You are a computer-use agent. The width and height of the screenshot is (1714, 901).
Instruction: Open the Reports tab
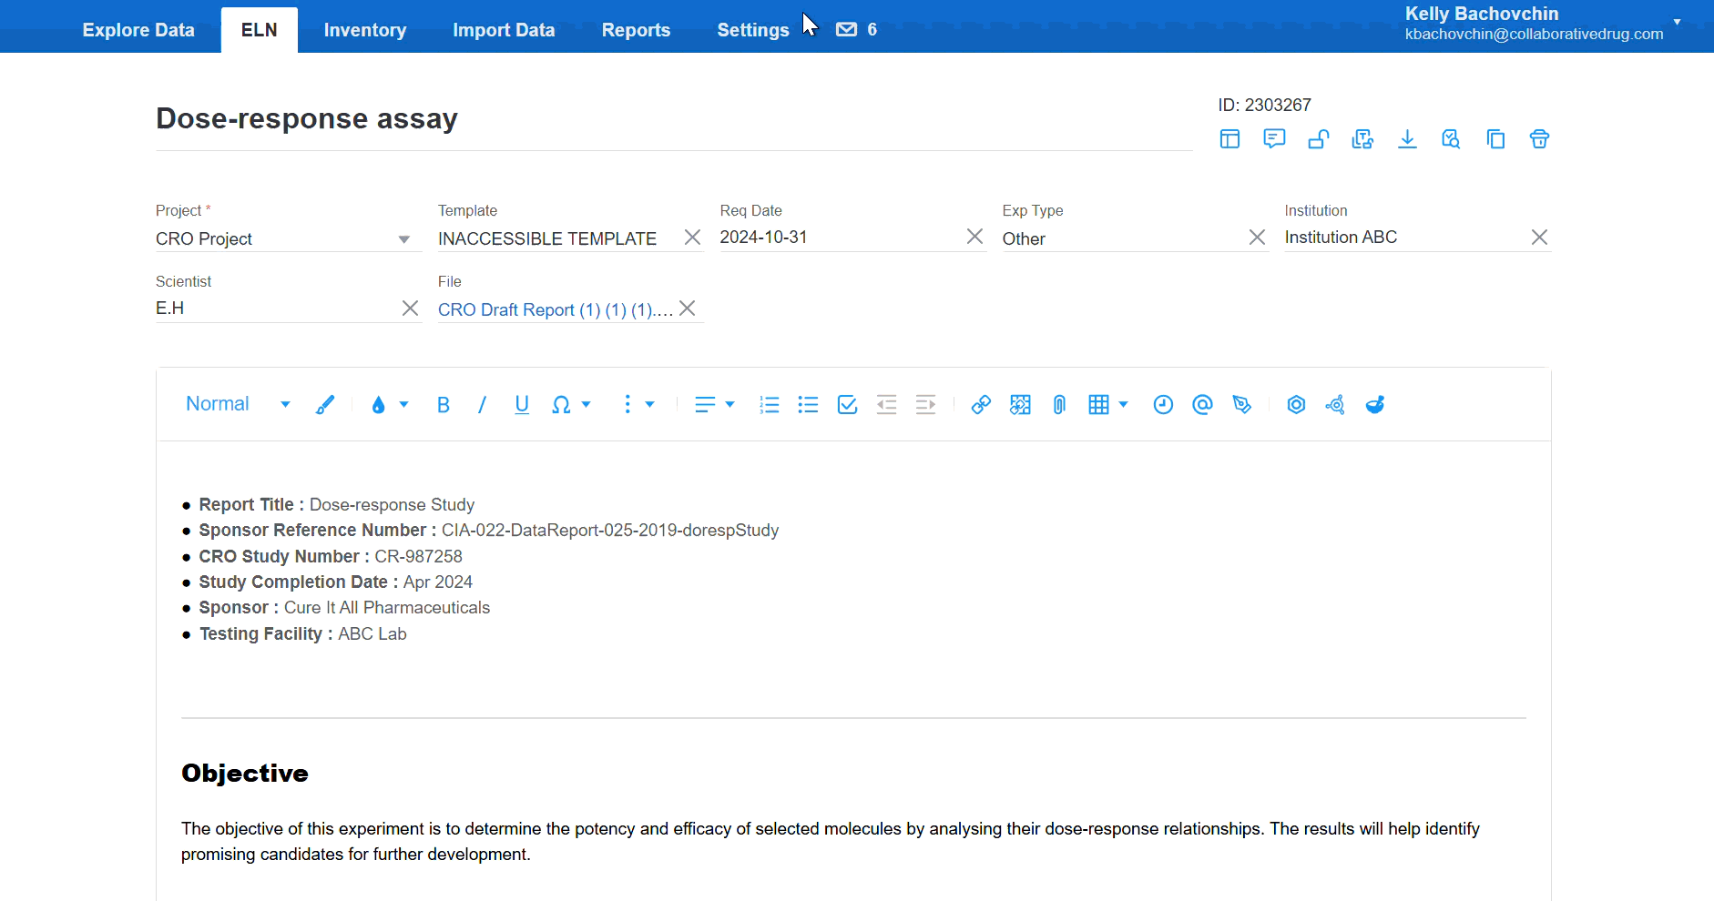point(636,30)
